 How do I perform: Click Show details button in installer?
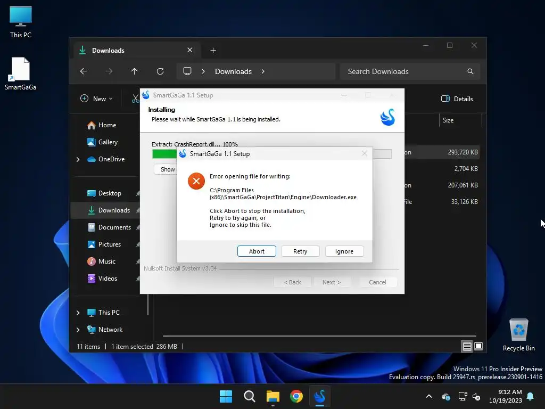point(166,169)
